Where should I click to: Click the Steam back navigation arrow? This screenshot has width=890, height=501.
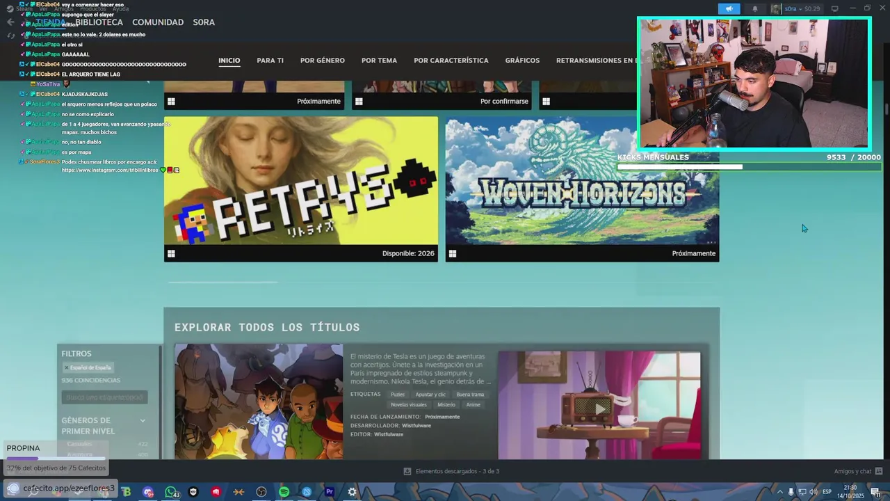[x=10, y=22]
